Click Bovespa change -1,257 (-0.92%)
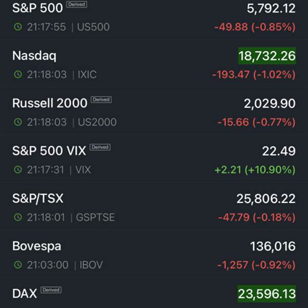 coord(256,265)
